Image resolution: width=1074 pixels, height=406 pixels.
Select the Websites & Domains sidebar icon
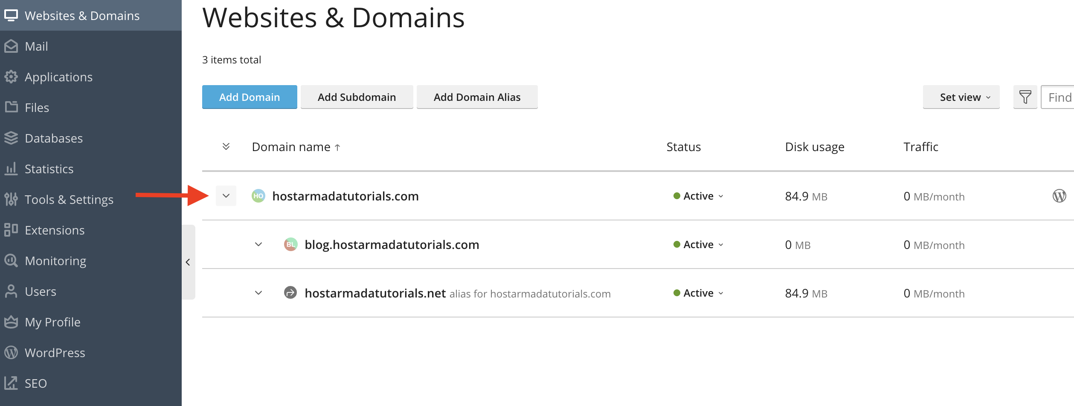pos(11,15)
